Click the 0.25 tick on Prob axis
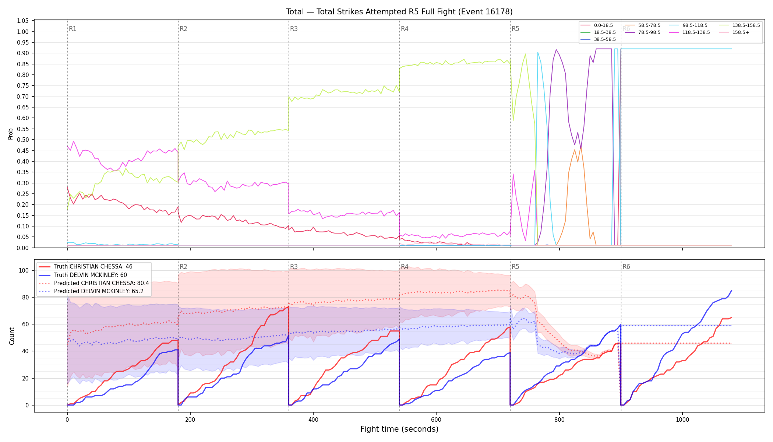 23,194
